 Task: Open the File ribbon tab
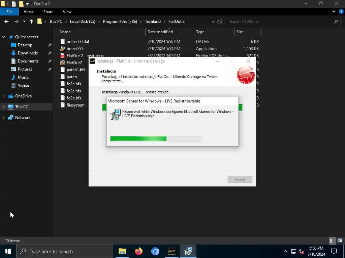(x=9, y=12)
